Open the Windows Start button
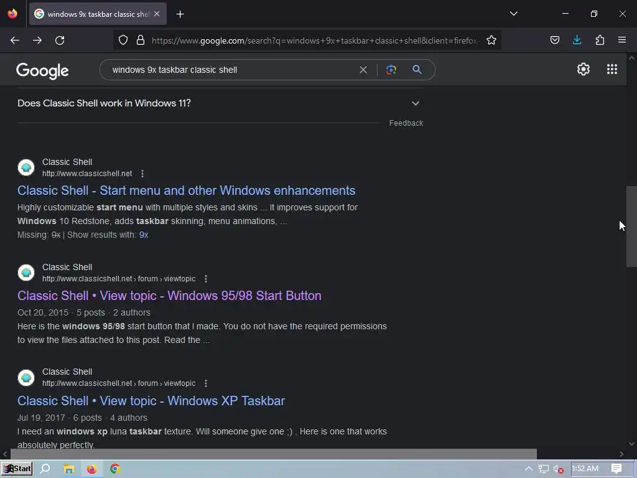This screenshot has height=478, width=637. point(17,469)
